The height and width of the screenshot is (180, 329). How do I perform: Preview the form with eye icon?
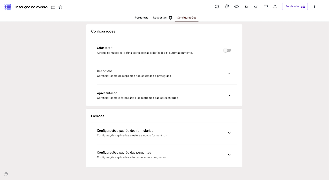236,6
